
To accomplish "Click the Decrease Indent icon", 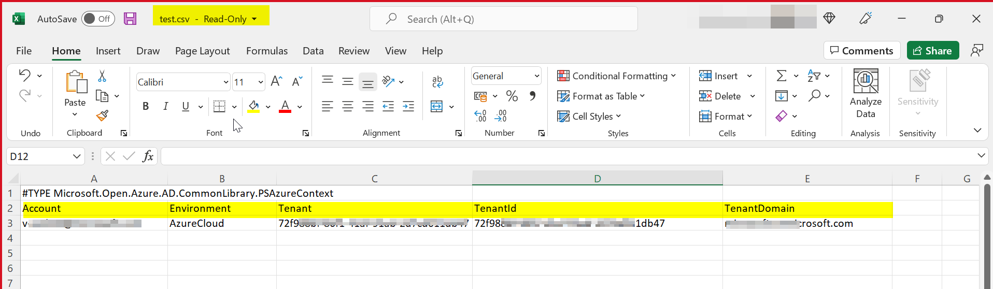I will coord(388,107).
